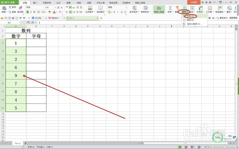Image resolution: width=239 pixels, height=149 pixels.
Task: Expand the Sort (排序) dropdown button
Action: click(185, 12)
